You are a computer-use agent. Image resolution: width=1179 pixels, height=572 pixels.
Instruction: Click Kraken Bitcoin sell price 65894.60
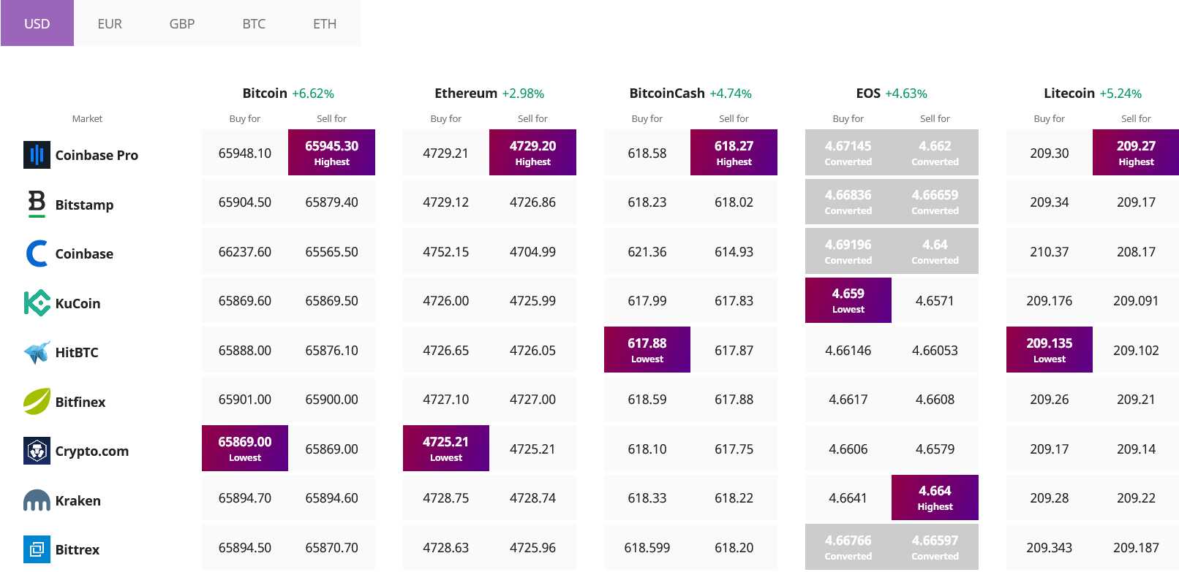tap(331, 497)
